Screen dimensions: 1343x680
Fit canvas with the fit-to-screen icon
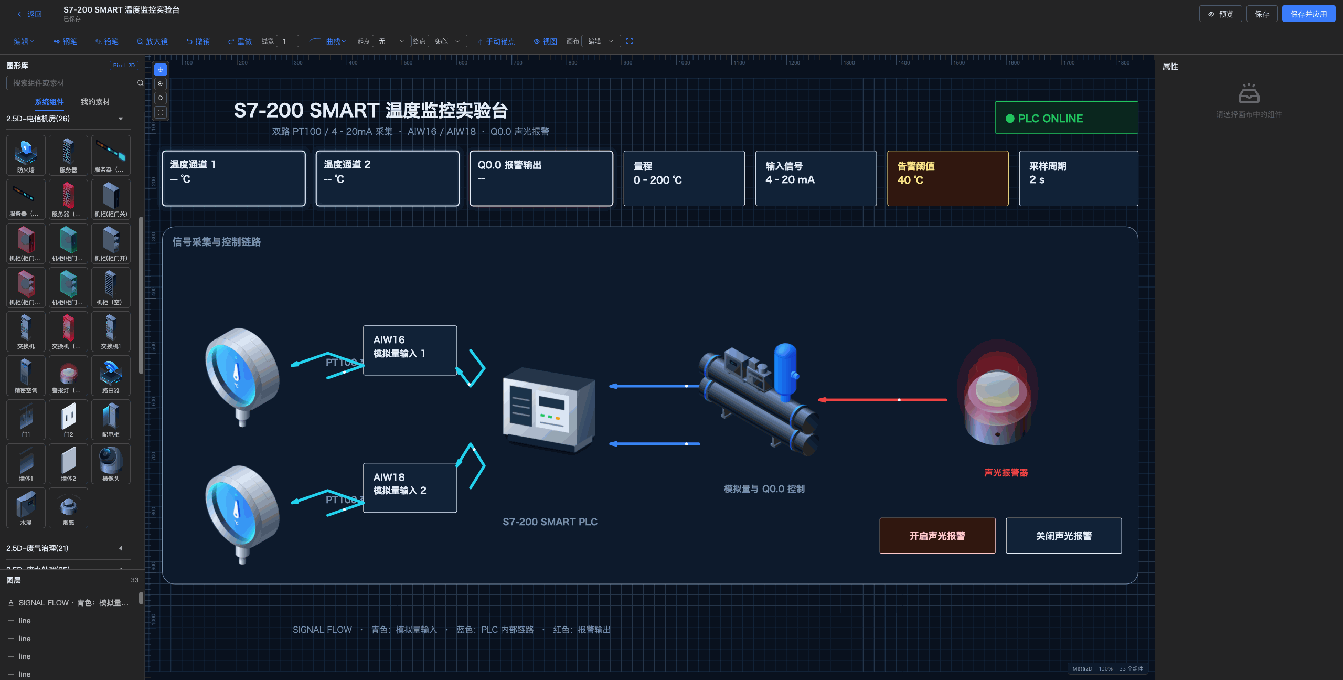tap(161, 112)
